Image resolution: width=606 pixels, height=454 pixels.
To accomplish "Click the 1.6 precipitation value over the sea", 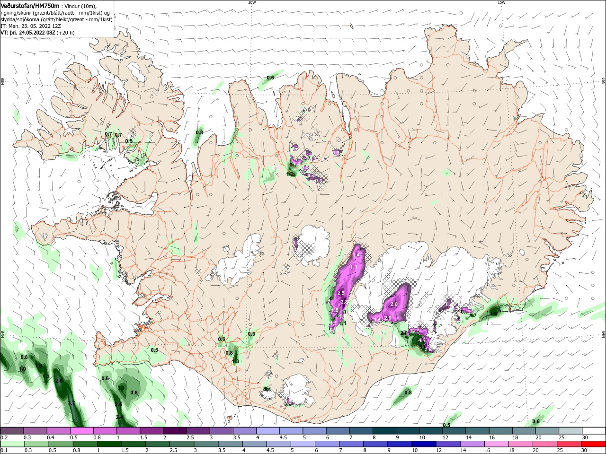I will pos(38,366).
